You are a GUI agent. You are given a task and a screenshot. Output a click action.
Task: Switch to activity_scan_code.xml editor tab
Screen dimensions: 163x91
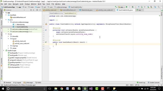tap(105, 10)
